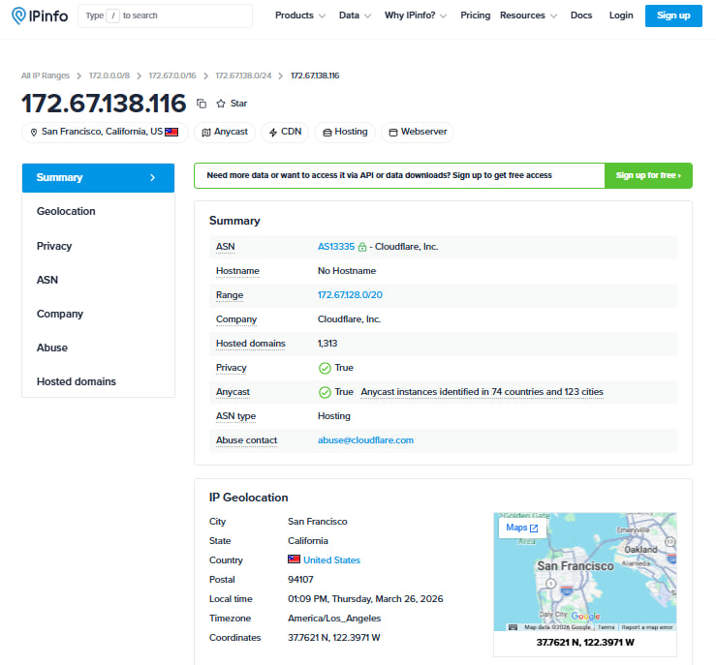Select the Company sidebar tab
This screenshot has height=665, width=716.
point(98,315)
